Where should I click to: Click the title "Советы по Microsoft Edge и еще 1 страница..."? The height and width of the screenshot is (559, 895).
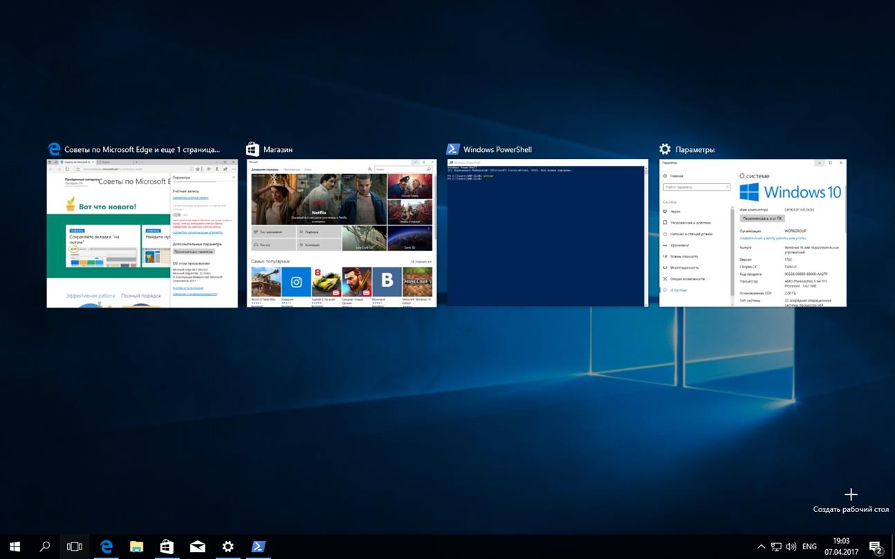click(x=142, y=149)
